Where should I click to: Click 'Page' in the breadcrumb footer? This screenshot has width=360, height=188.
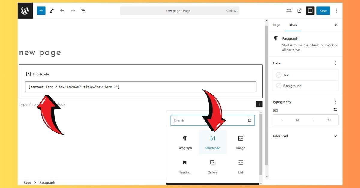[x=27, y=182]
